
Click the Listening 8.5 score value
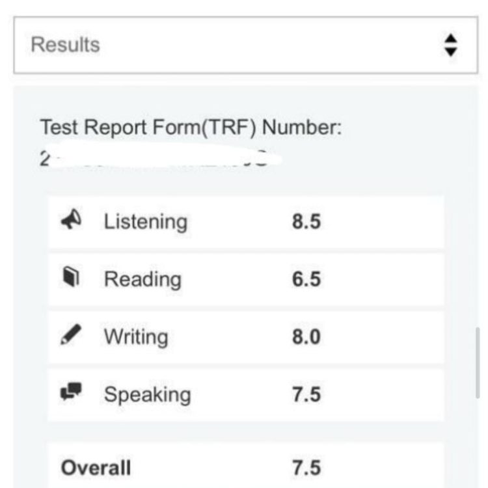click(306, 222)
